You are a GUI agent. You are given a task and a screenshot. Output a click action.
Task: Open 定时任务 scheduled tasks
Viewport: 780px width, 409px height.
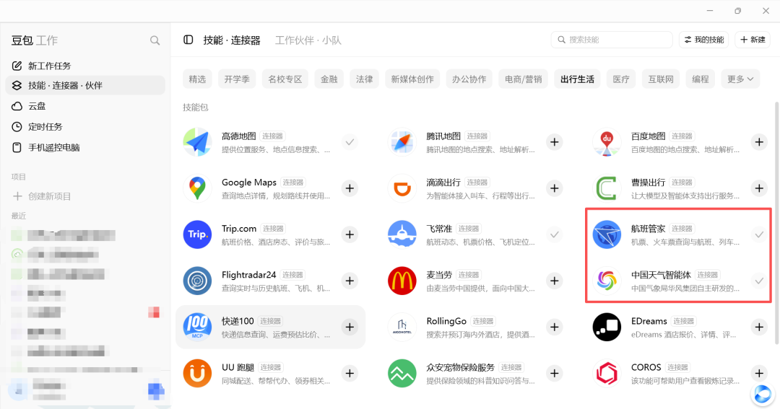pos(85,127)
